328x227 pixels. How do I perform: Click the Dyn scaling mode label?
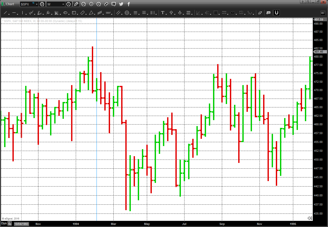(x=4, y=223)
